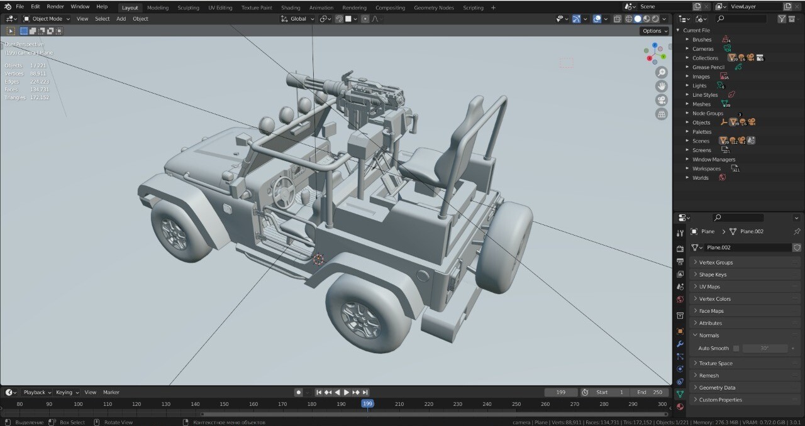Open the Render menu
Viewport: 805px width, 426px height.
coord(55,6)
